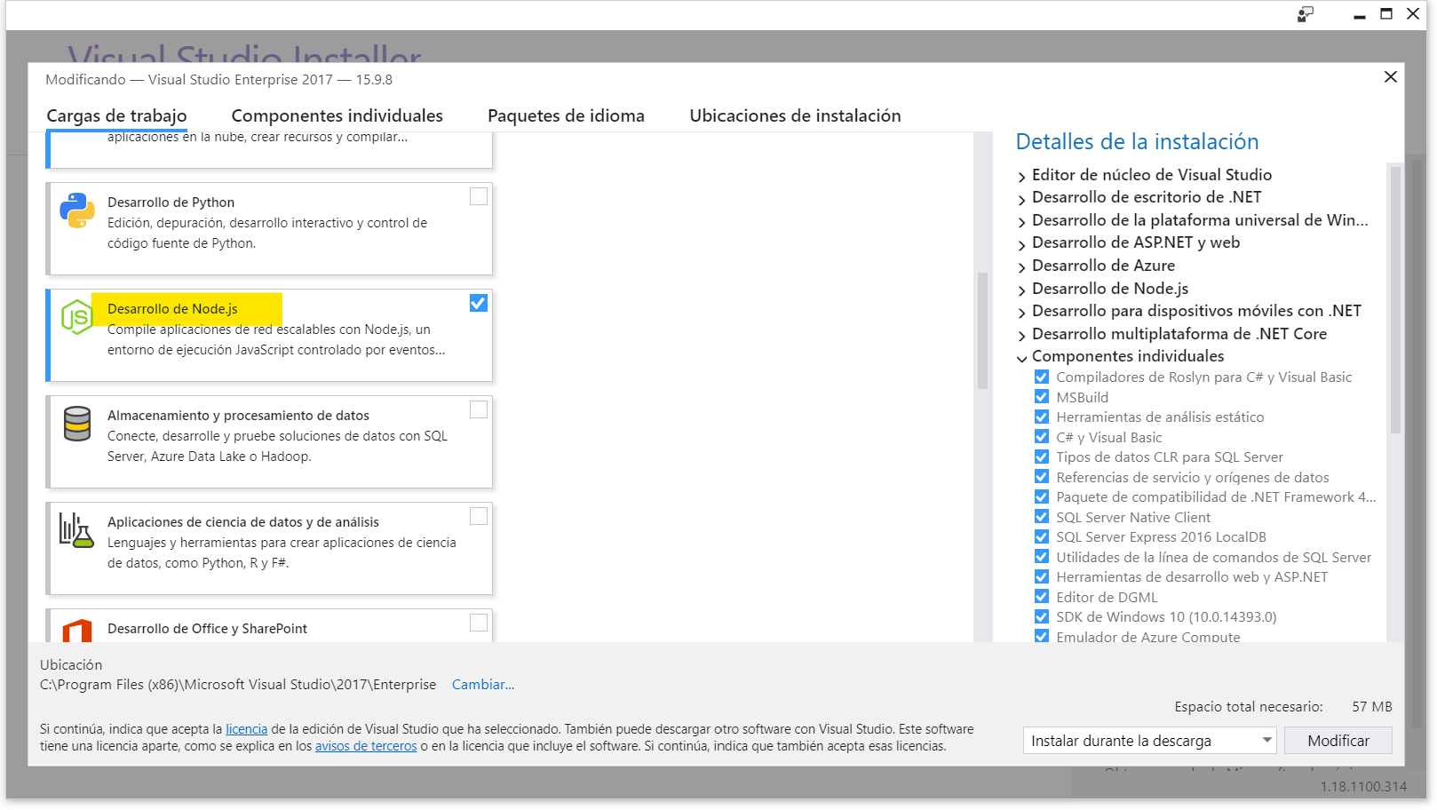Uncheck Utilidades de la línea de comandos de SQL Server
The height and width of the screenshot is (810, 1437).
[x=1042, y=557]
